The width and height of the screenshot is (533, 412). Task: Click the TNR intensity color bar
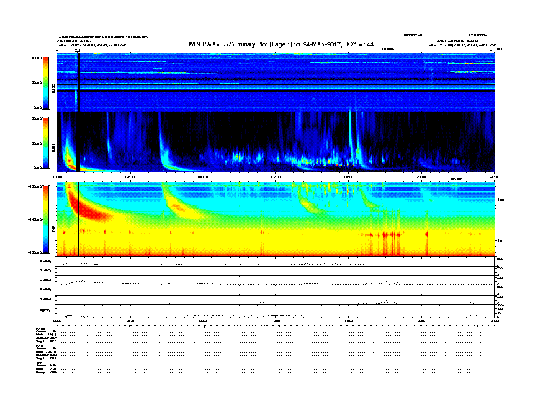tap(46, 219)
